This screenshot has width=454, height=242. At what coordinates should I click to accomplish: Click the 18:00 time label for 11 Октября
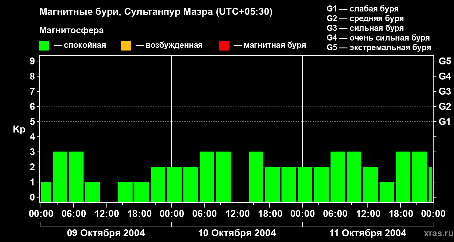(400, 214)
